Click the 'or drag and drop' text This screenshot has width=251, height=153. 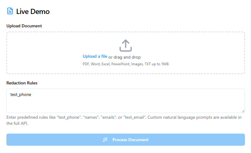click(124, 57)
